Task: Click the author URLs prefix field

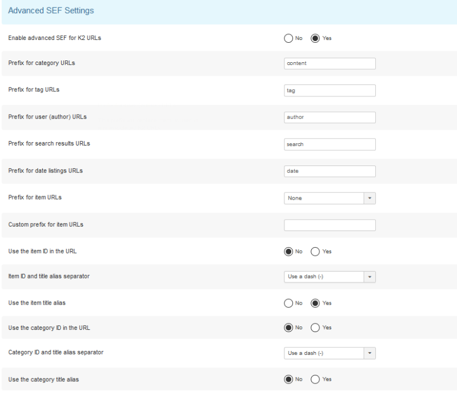Action: pyautogui.click(x=330, y=118)
